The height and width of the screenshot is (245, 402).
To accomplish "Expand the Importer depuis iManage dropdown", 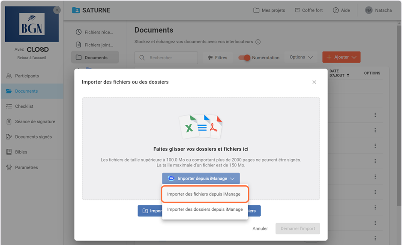I will coord(201,178).
